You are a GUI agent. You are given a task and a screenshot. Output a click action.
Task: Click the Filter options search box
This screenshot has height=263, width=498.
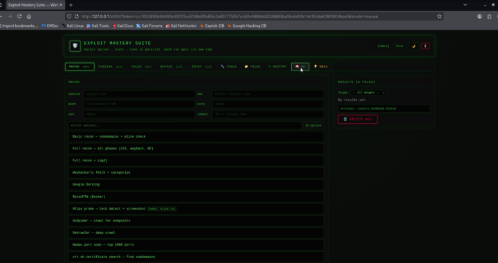[185, 125]
